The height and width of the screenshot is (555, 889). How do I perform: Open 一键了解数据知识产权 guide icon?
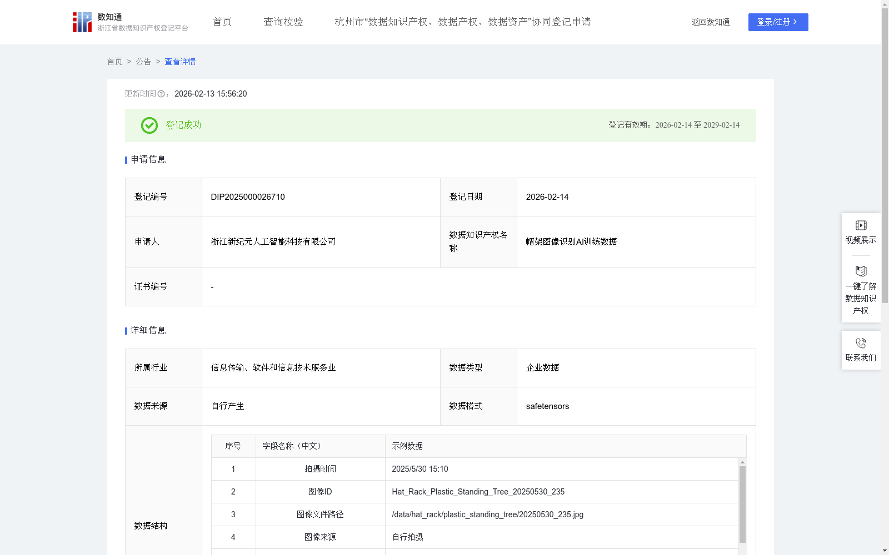[x=861, y=271]
